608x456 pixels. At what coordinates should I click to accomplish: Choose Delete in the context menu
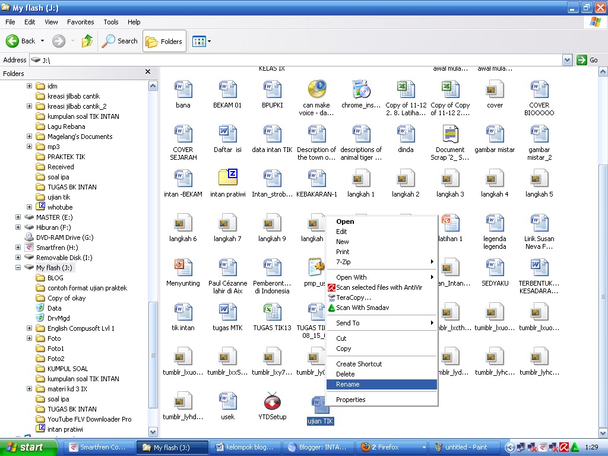382,374
